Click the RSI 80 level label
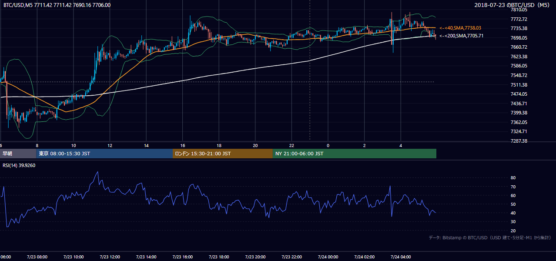The width and height of the screenshot is (556, 261). coord(513,178)
